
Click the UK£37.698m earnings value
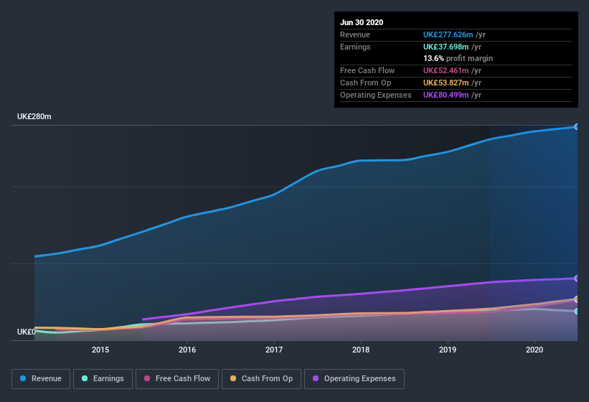pyautogui.click(x=446, y=47)
